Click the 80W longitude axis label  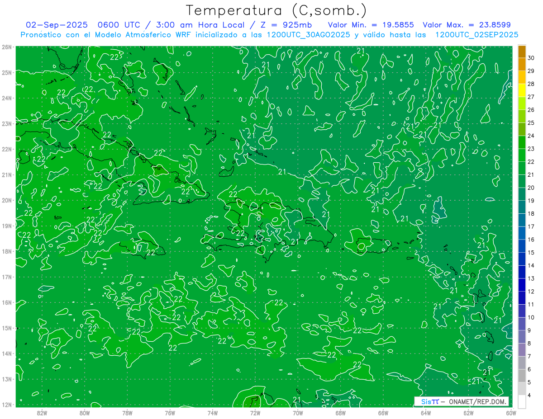point(85,412)
